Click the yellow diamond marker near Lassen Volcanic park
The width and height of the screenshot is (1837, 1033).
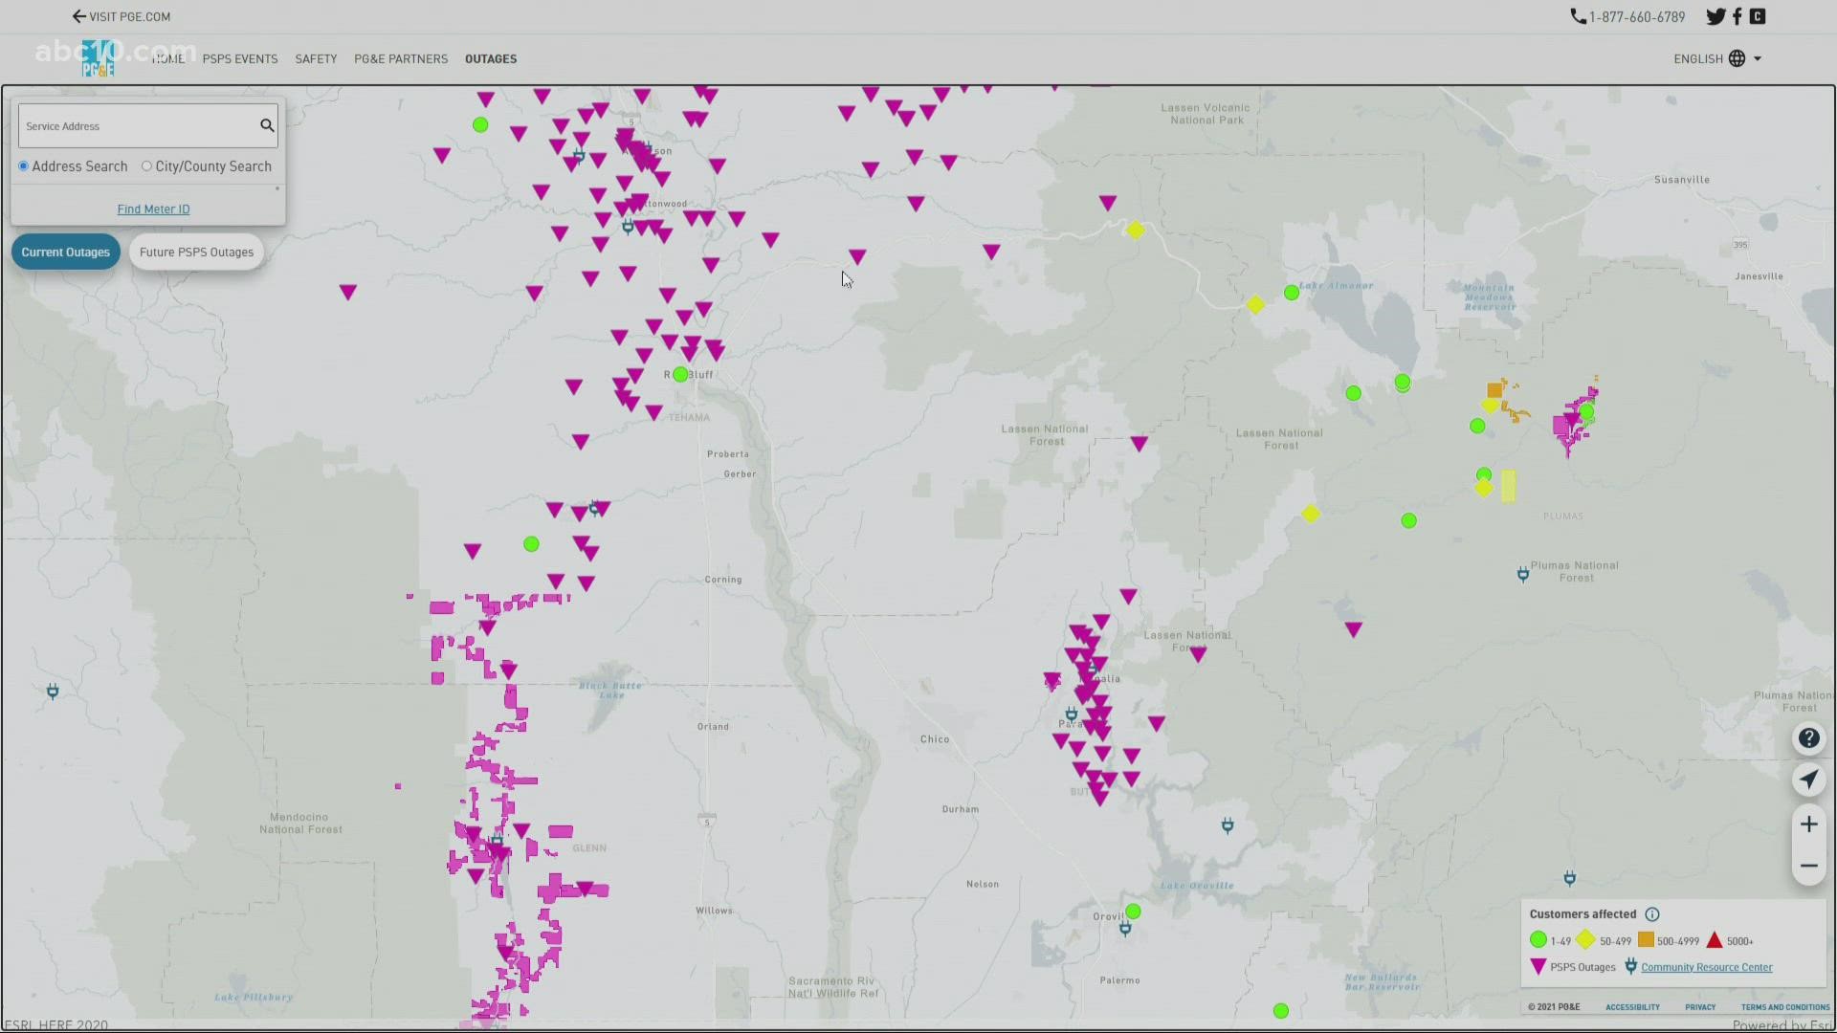click(x=1135, y=230)
